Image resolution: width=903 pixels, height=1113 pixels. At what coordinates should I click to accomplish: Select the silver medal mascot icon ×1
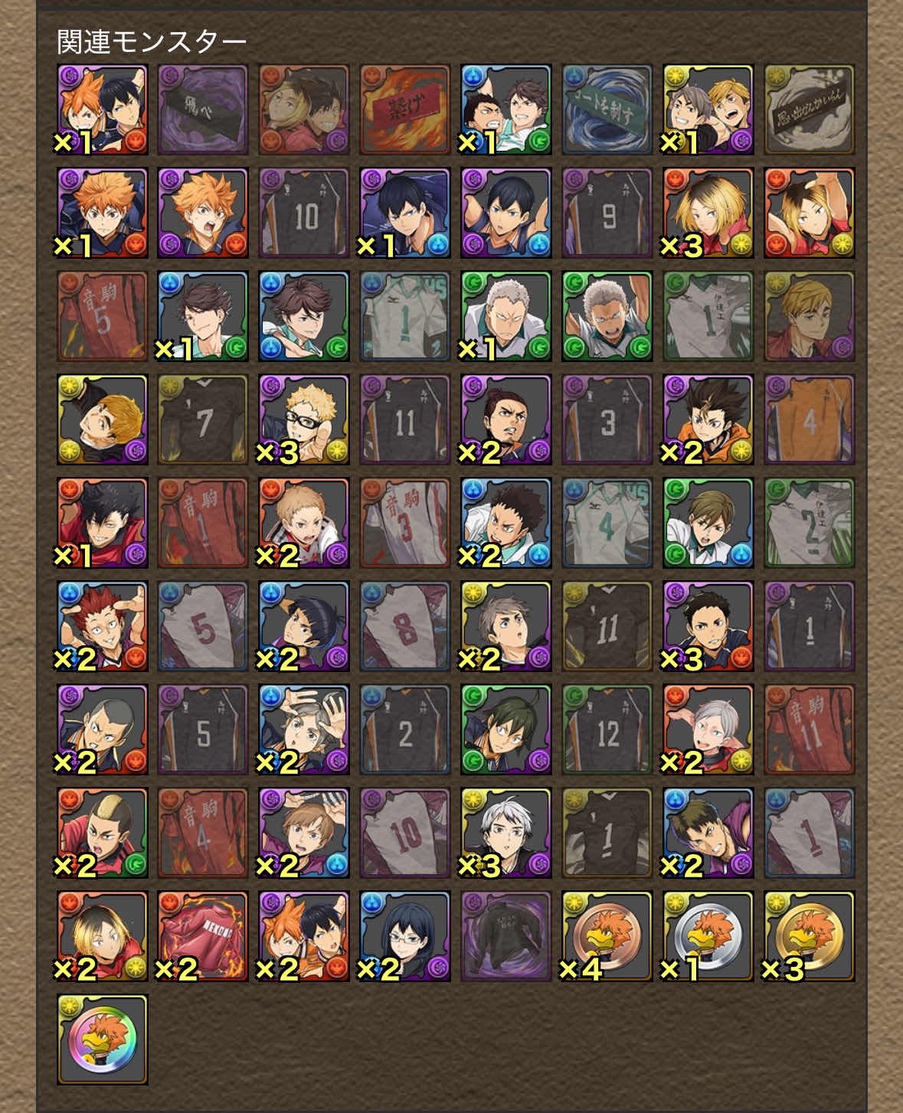pos(708,936)
